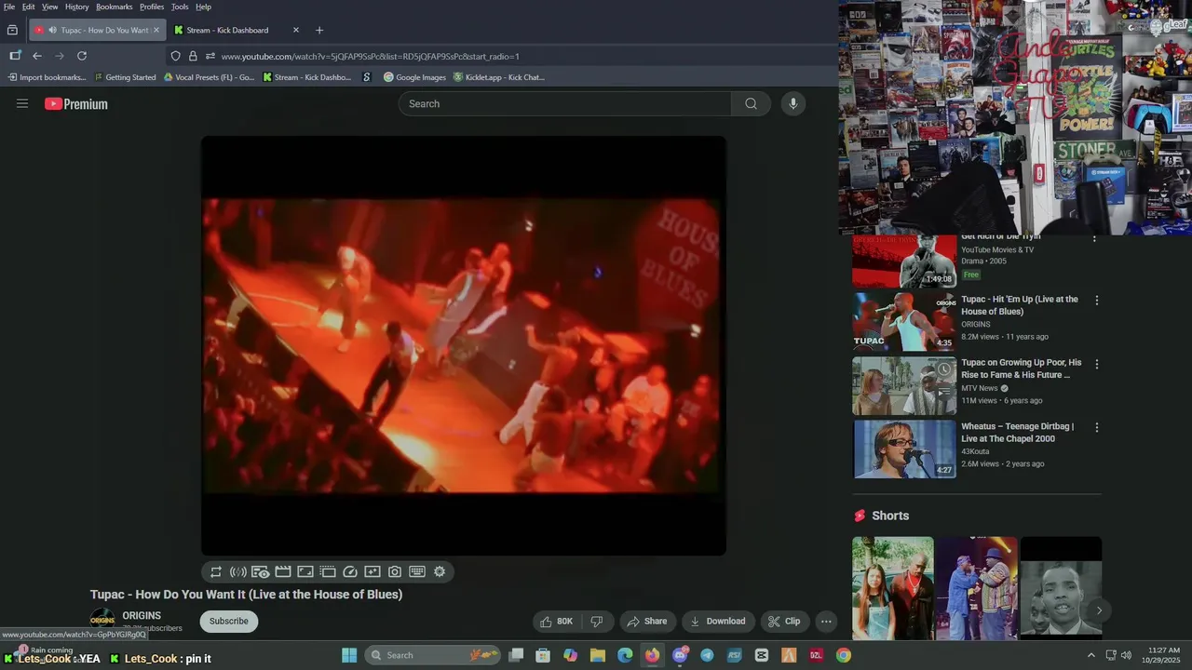
Task: Click the Share button
Action: (646, 622)
